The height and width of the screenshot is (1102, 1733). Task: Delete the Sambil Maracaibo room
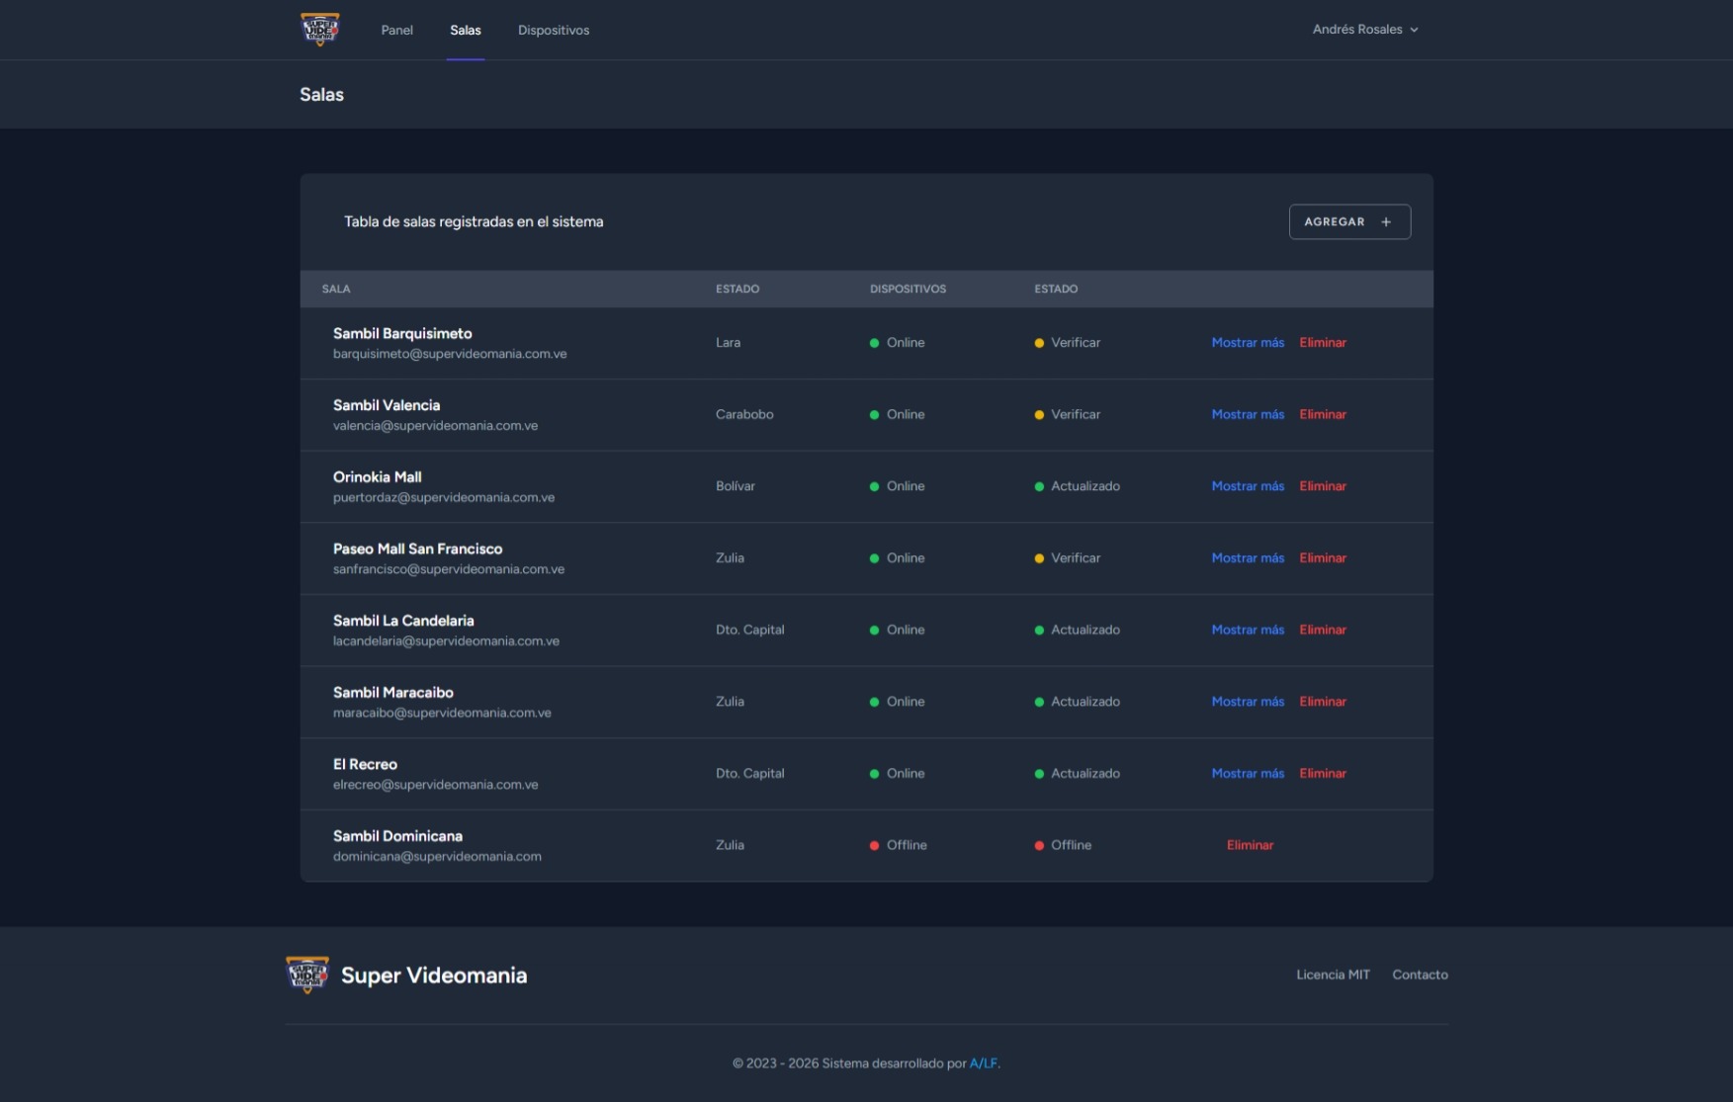(x=1323, y=702)
